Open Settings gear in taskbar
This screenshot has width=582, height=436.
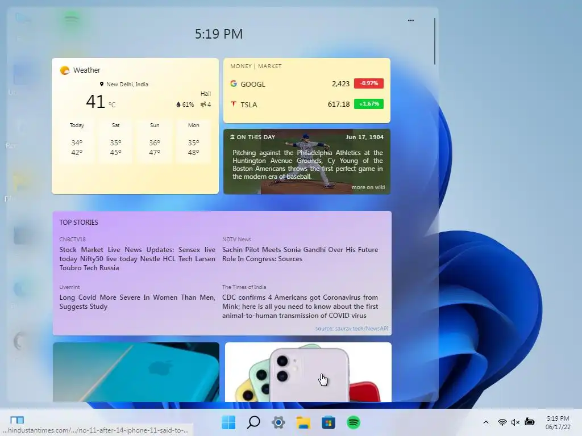[x=278, y=422]
